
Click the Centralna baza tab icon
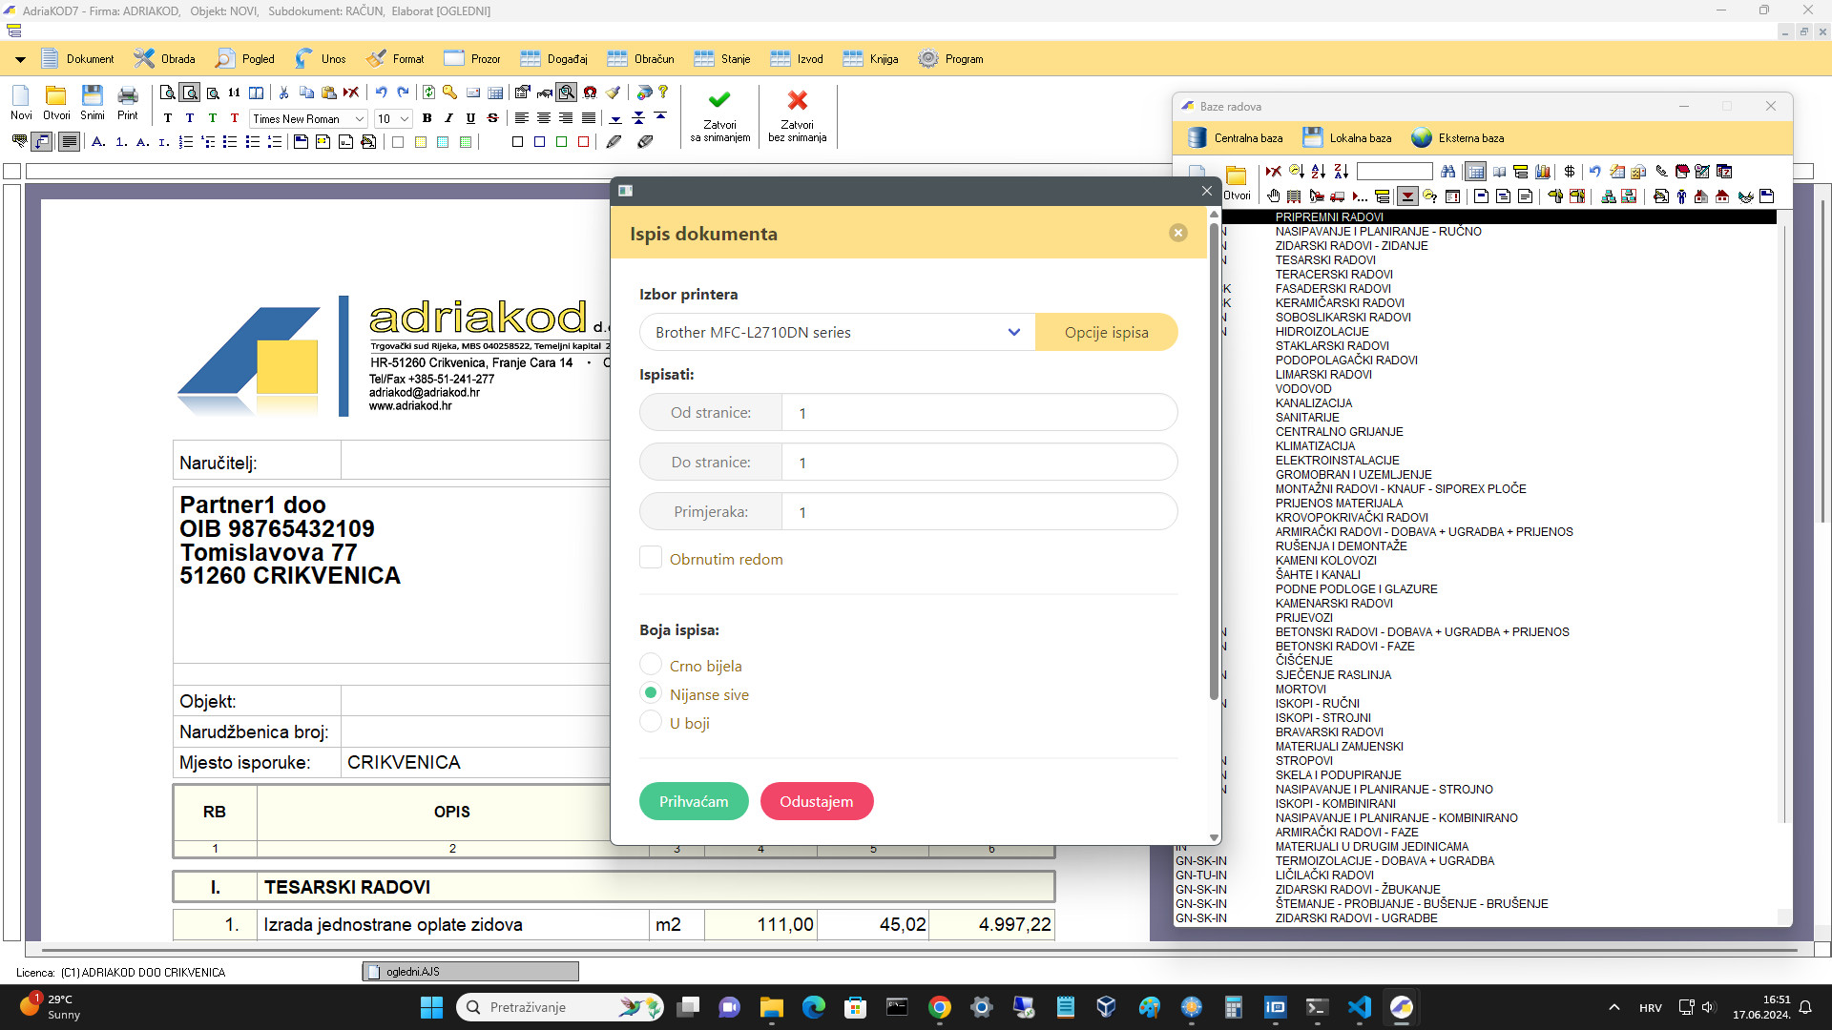1192,137
